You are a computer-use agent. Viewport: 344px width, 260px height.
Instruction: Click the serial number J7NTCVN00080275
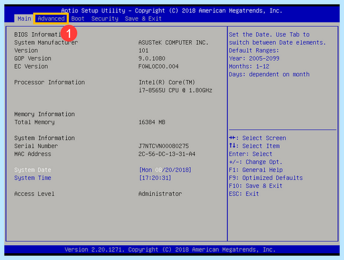[163, 146]
